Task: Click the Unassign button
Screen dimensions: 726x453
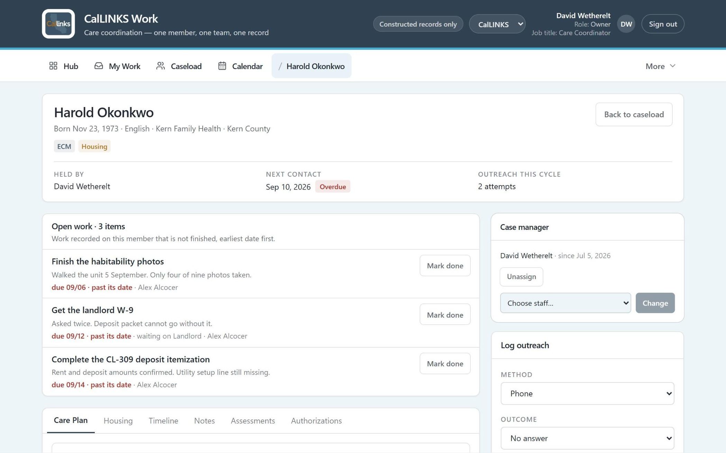Action: pyautogui.click(x=521, y=277)
